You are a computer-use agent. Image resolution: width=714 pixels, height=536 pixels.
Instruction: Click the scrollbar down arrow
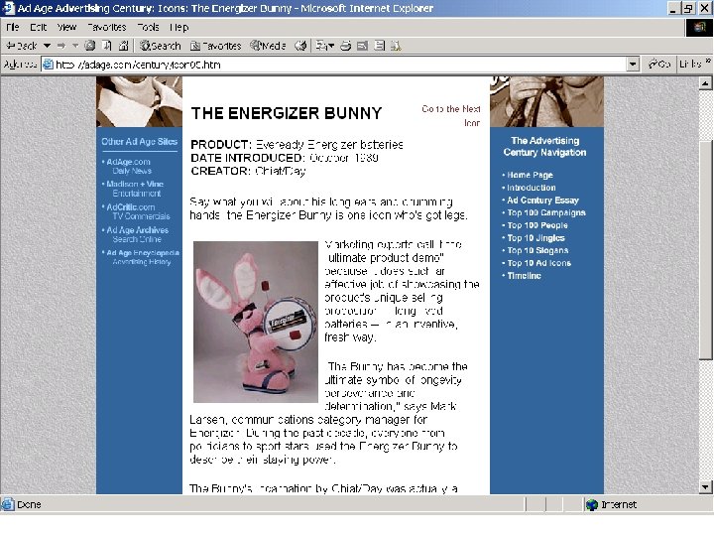[705, 486]
